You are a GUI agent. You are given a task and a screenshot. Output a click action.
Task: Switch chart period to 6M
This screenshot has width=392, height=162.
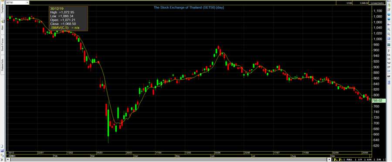coord(369,159)
